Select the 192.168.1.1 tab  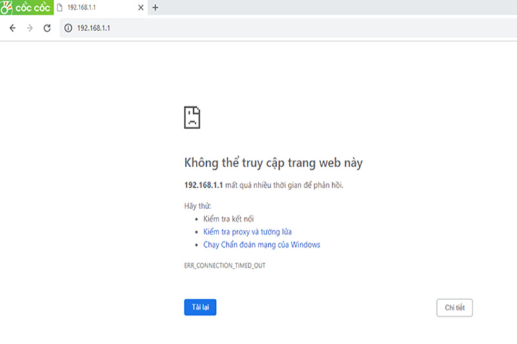(x=101, y=7)
